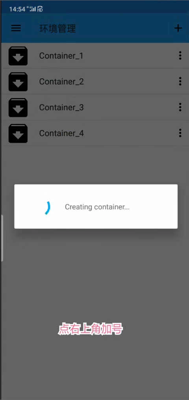Viewport: 189px width, 400px height.
Task: Tap the 环境管理 page title
Action: click(x=57, y=28)
